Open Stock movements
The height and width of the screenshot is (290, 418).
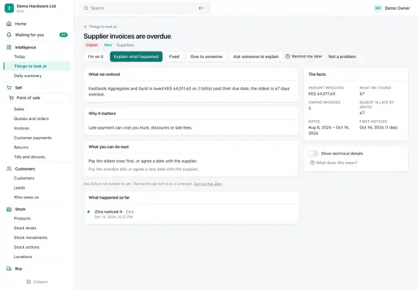tap(31, 238)
